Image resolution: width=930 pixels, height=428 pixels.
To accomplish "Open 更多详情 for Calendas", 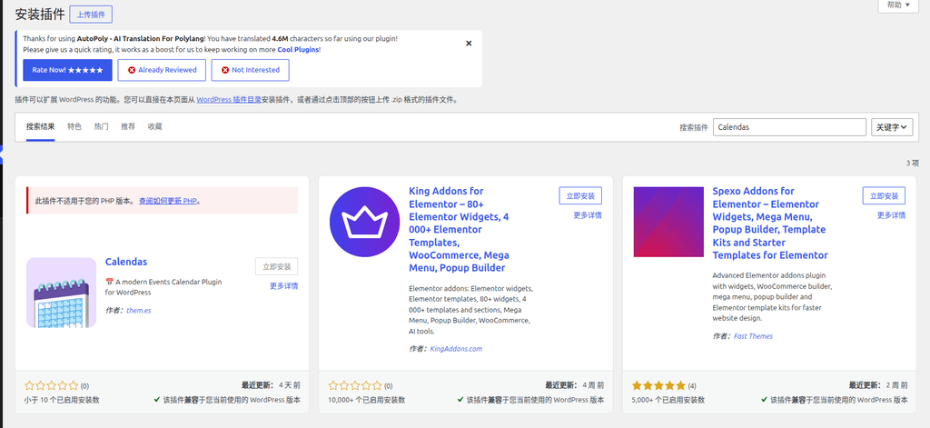I will 283,285.
